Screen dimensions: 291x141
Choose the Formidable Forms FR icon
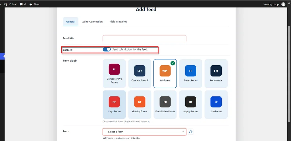click(165, 102)
